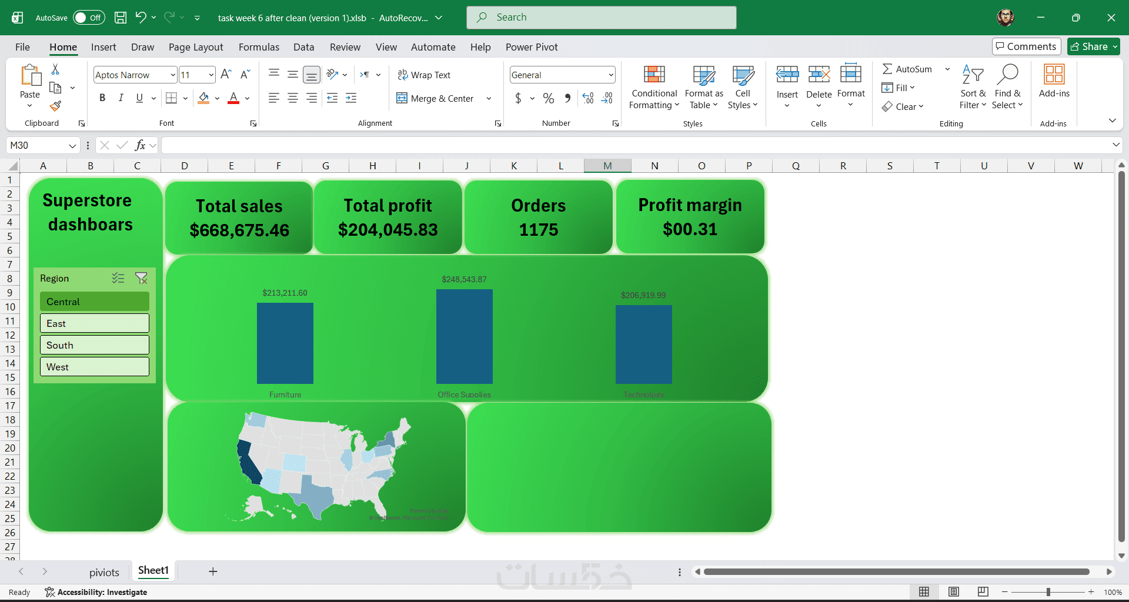Click Insert Function fx icon
This screenshot has height=602, width=1129.
[x=140, y=145]
